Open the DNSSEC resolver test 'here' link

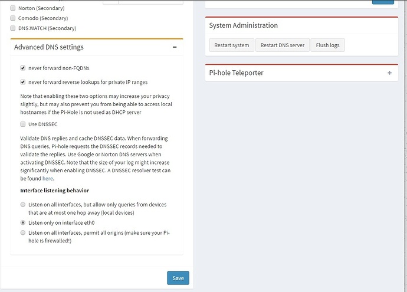click(x=47, y=178)
